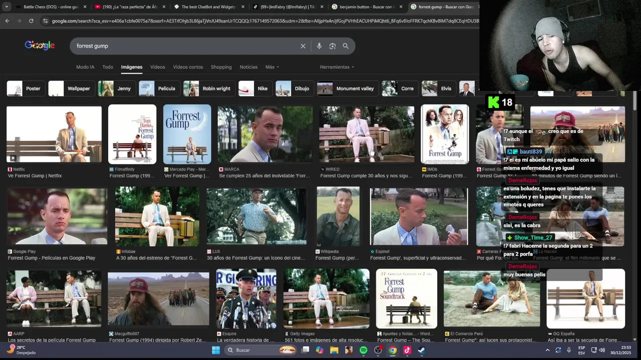Open the Filmaffinity movie poster thumbnail
641x360 pixels.
(x=132, y=134)
